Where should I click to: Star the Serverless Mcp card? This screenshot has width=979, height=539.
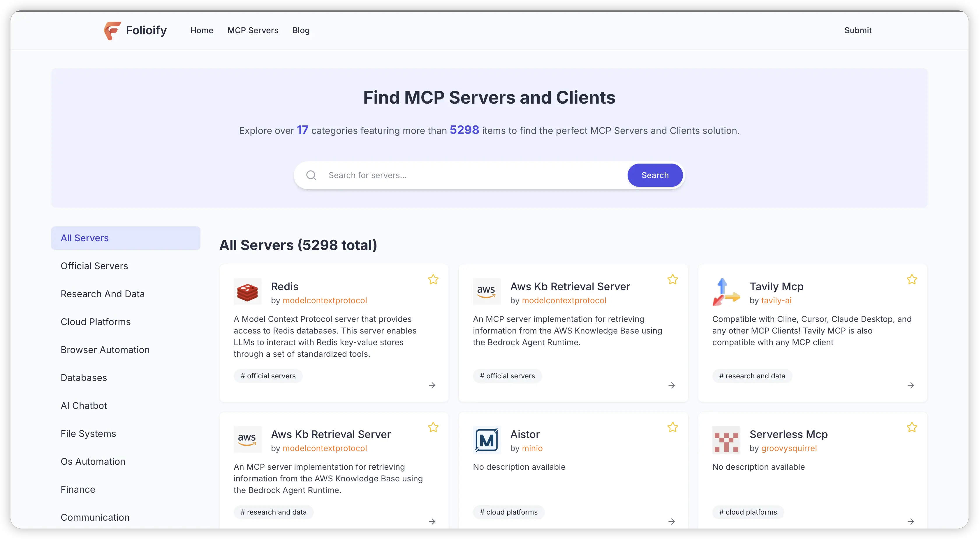[912, 428]
